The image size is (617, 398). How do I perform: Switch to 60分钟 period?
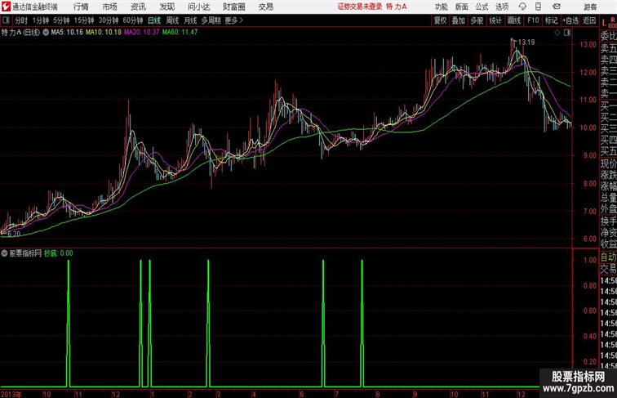133,20
